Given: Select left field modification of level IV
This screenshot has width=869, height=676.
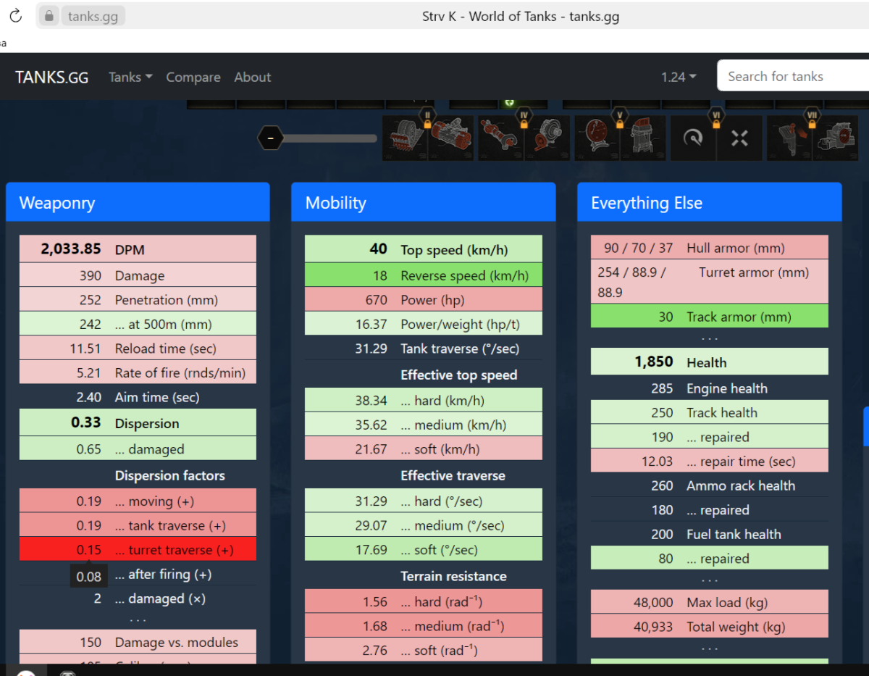Looking at the screenshot, I should (501, 138).
